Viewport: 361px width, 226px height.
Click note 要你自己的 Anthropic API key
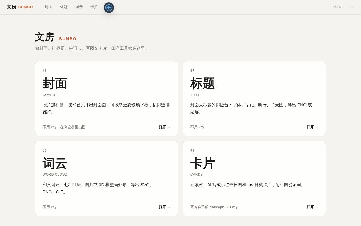point(214,207)
